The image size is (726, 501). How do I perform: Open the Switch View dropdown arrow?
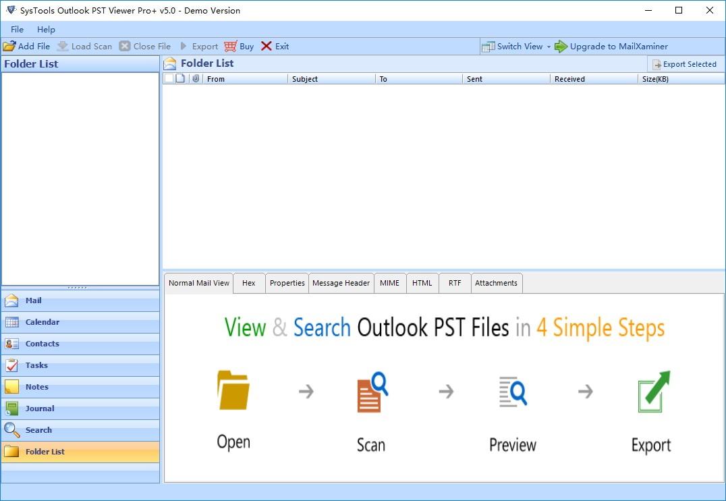pyautogui.click(x=549, y=47)
